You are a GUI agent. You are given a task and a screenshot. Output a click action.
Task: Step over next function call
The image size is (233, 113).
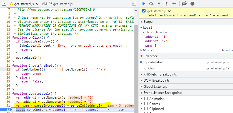coord(151,4)
